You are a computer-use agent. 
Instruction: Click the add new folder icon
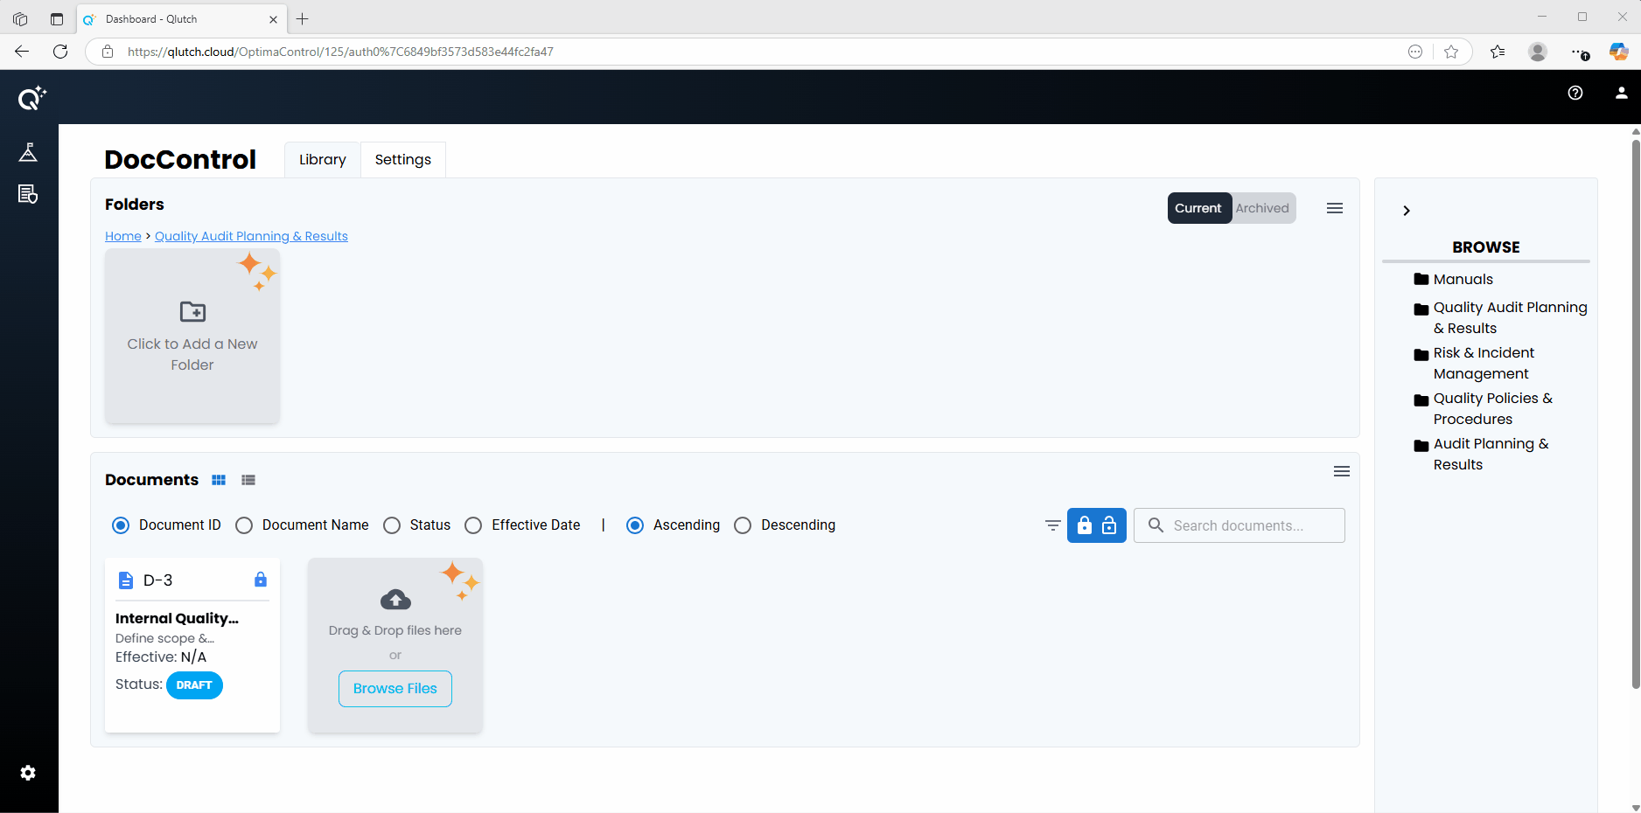point(192,311)
